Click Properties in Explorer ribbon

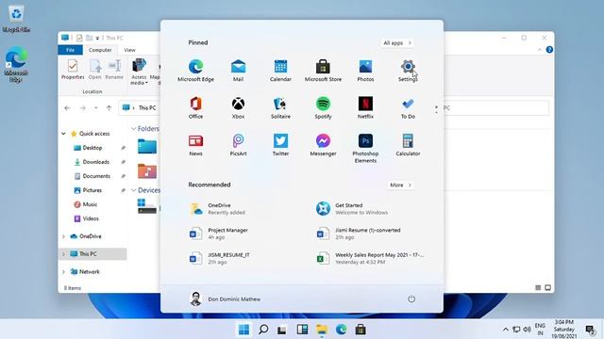point(73,70)
